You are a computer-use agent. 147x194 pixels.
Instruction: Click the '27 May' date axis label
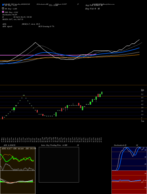2,140
